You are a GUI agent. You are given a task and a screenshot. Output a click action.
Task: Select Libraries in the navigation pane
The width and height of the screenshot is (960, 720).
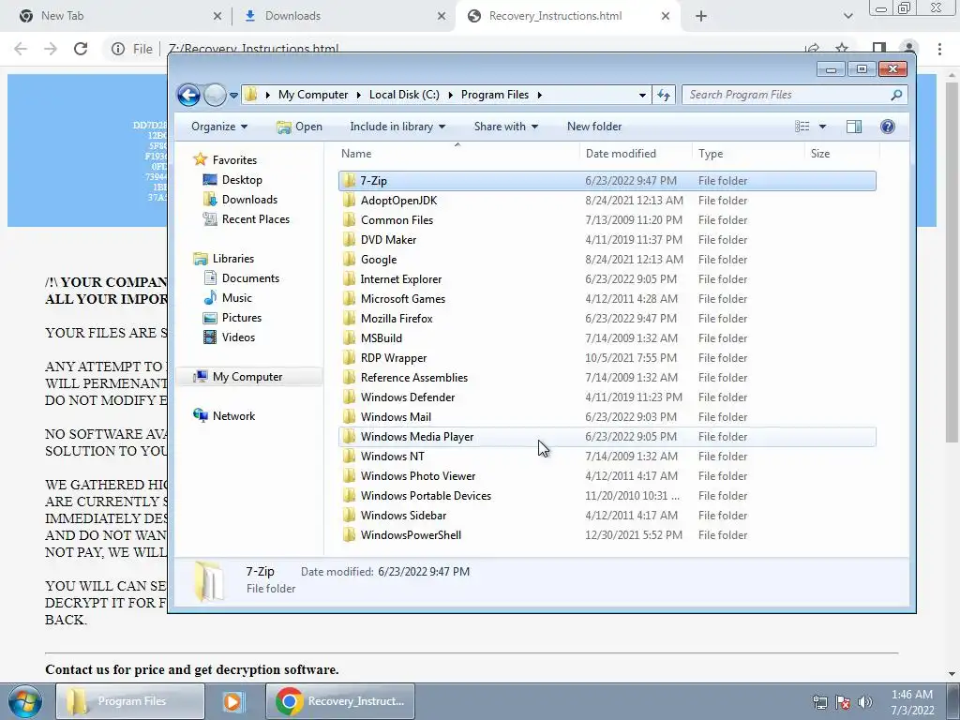(232, 259)
